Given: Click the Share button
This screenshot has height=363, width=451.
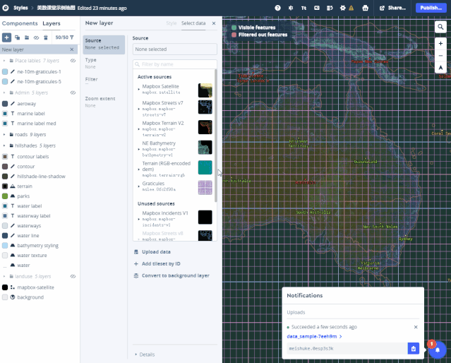Looking at the screenshot, I should [x=393, y=8].
